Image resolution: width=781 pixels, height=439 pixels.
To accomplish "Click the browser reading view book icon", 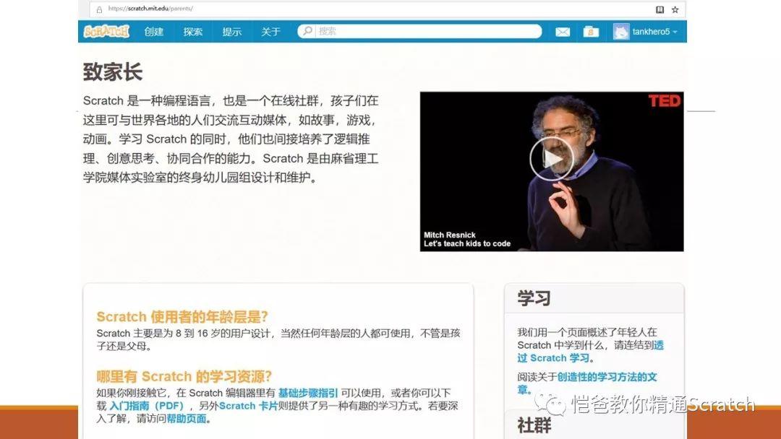I will [660, 9].
